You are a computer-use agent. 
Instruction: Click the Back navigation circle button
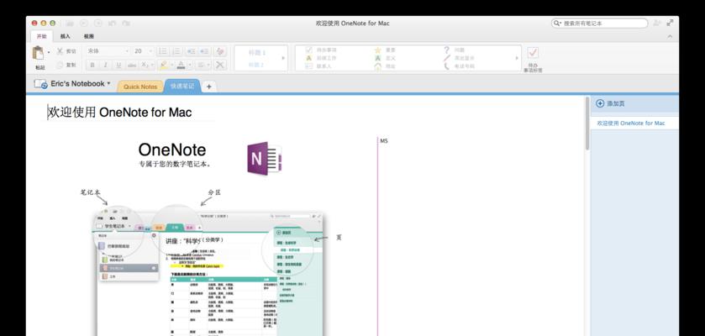(x=84, y=23)
